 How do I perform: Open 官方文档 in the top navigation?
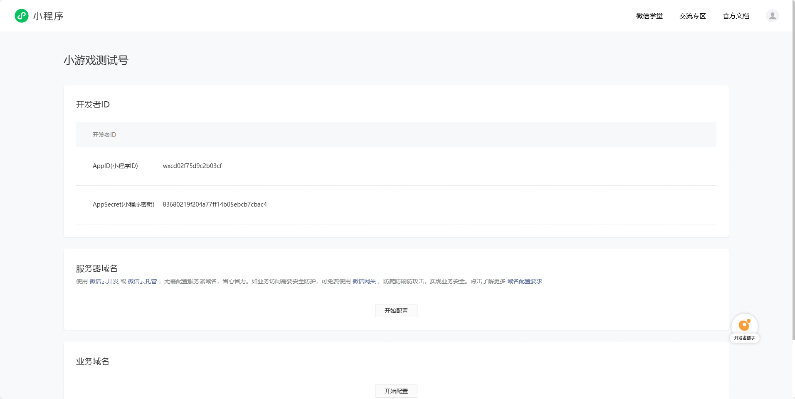click(736, 16)
